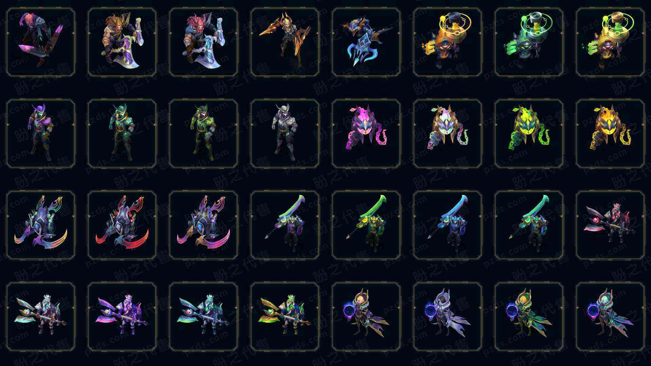Image resolution: width=651 pixels, height=366 pixels.
Task: Select the gold-green halberd rider in bottom row
Action: pos(285,317)
